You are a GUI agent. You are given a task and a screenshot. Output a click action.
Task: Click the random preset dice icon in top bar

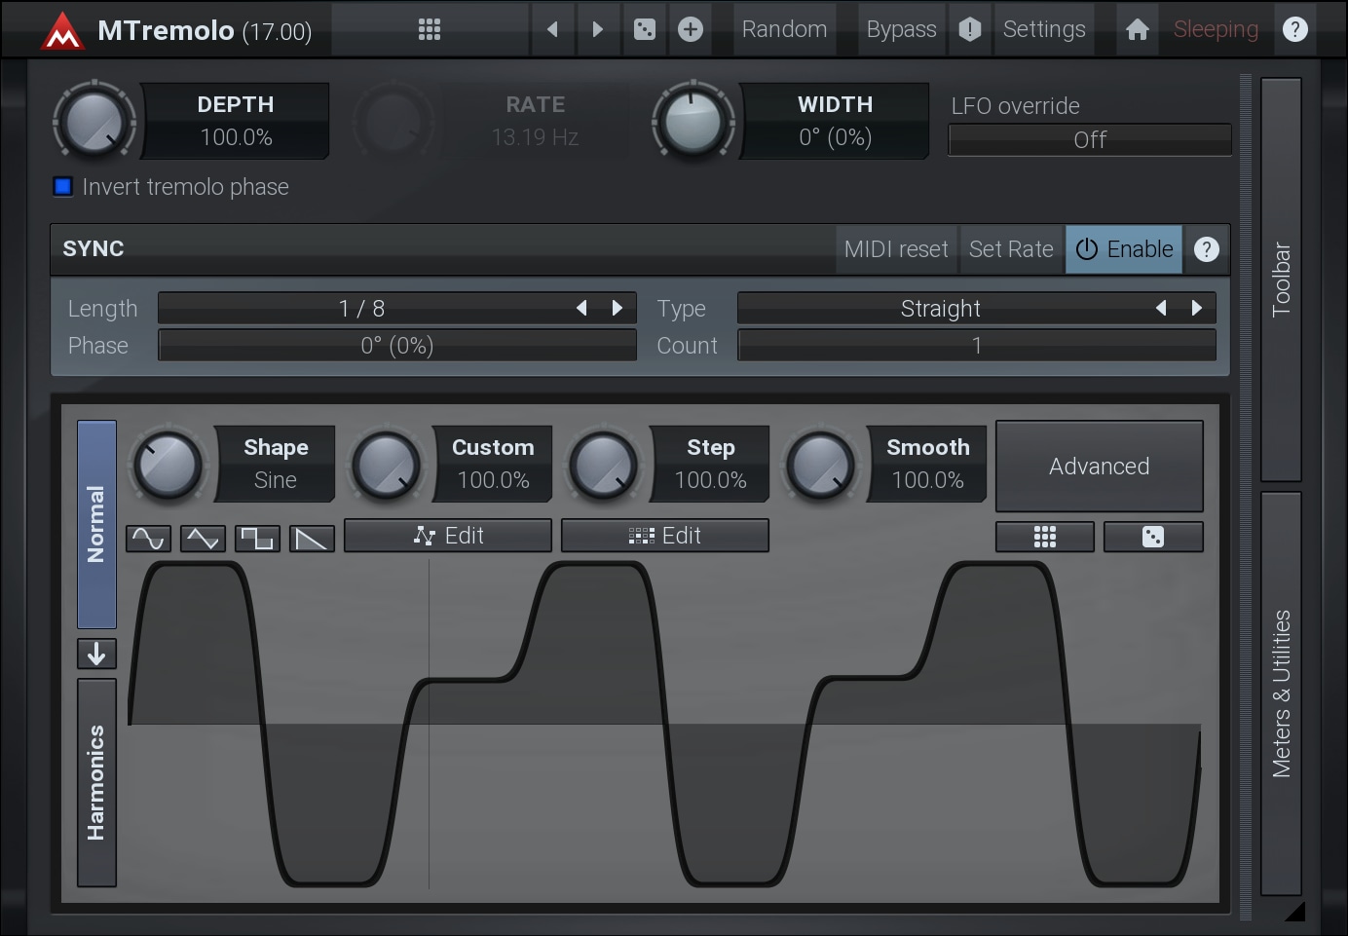(644, 29)
